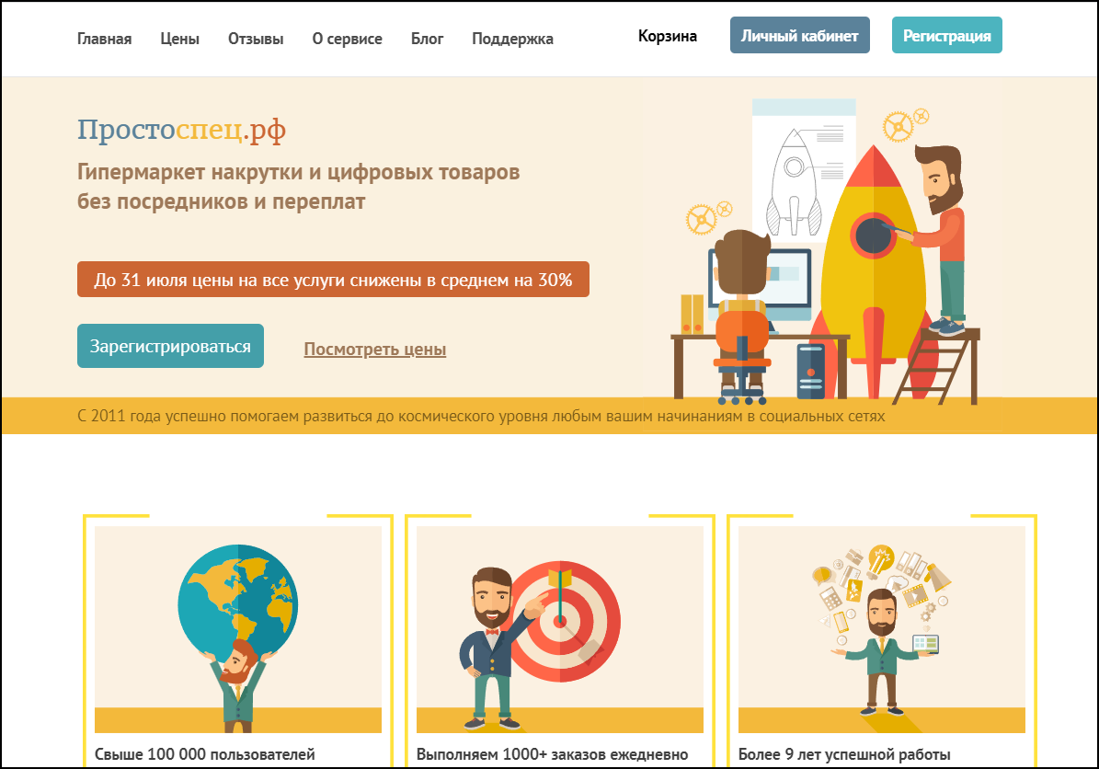Go to the Цены page
1099x769 pixels.
(x=179, y=39)
